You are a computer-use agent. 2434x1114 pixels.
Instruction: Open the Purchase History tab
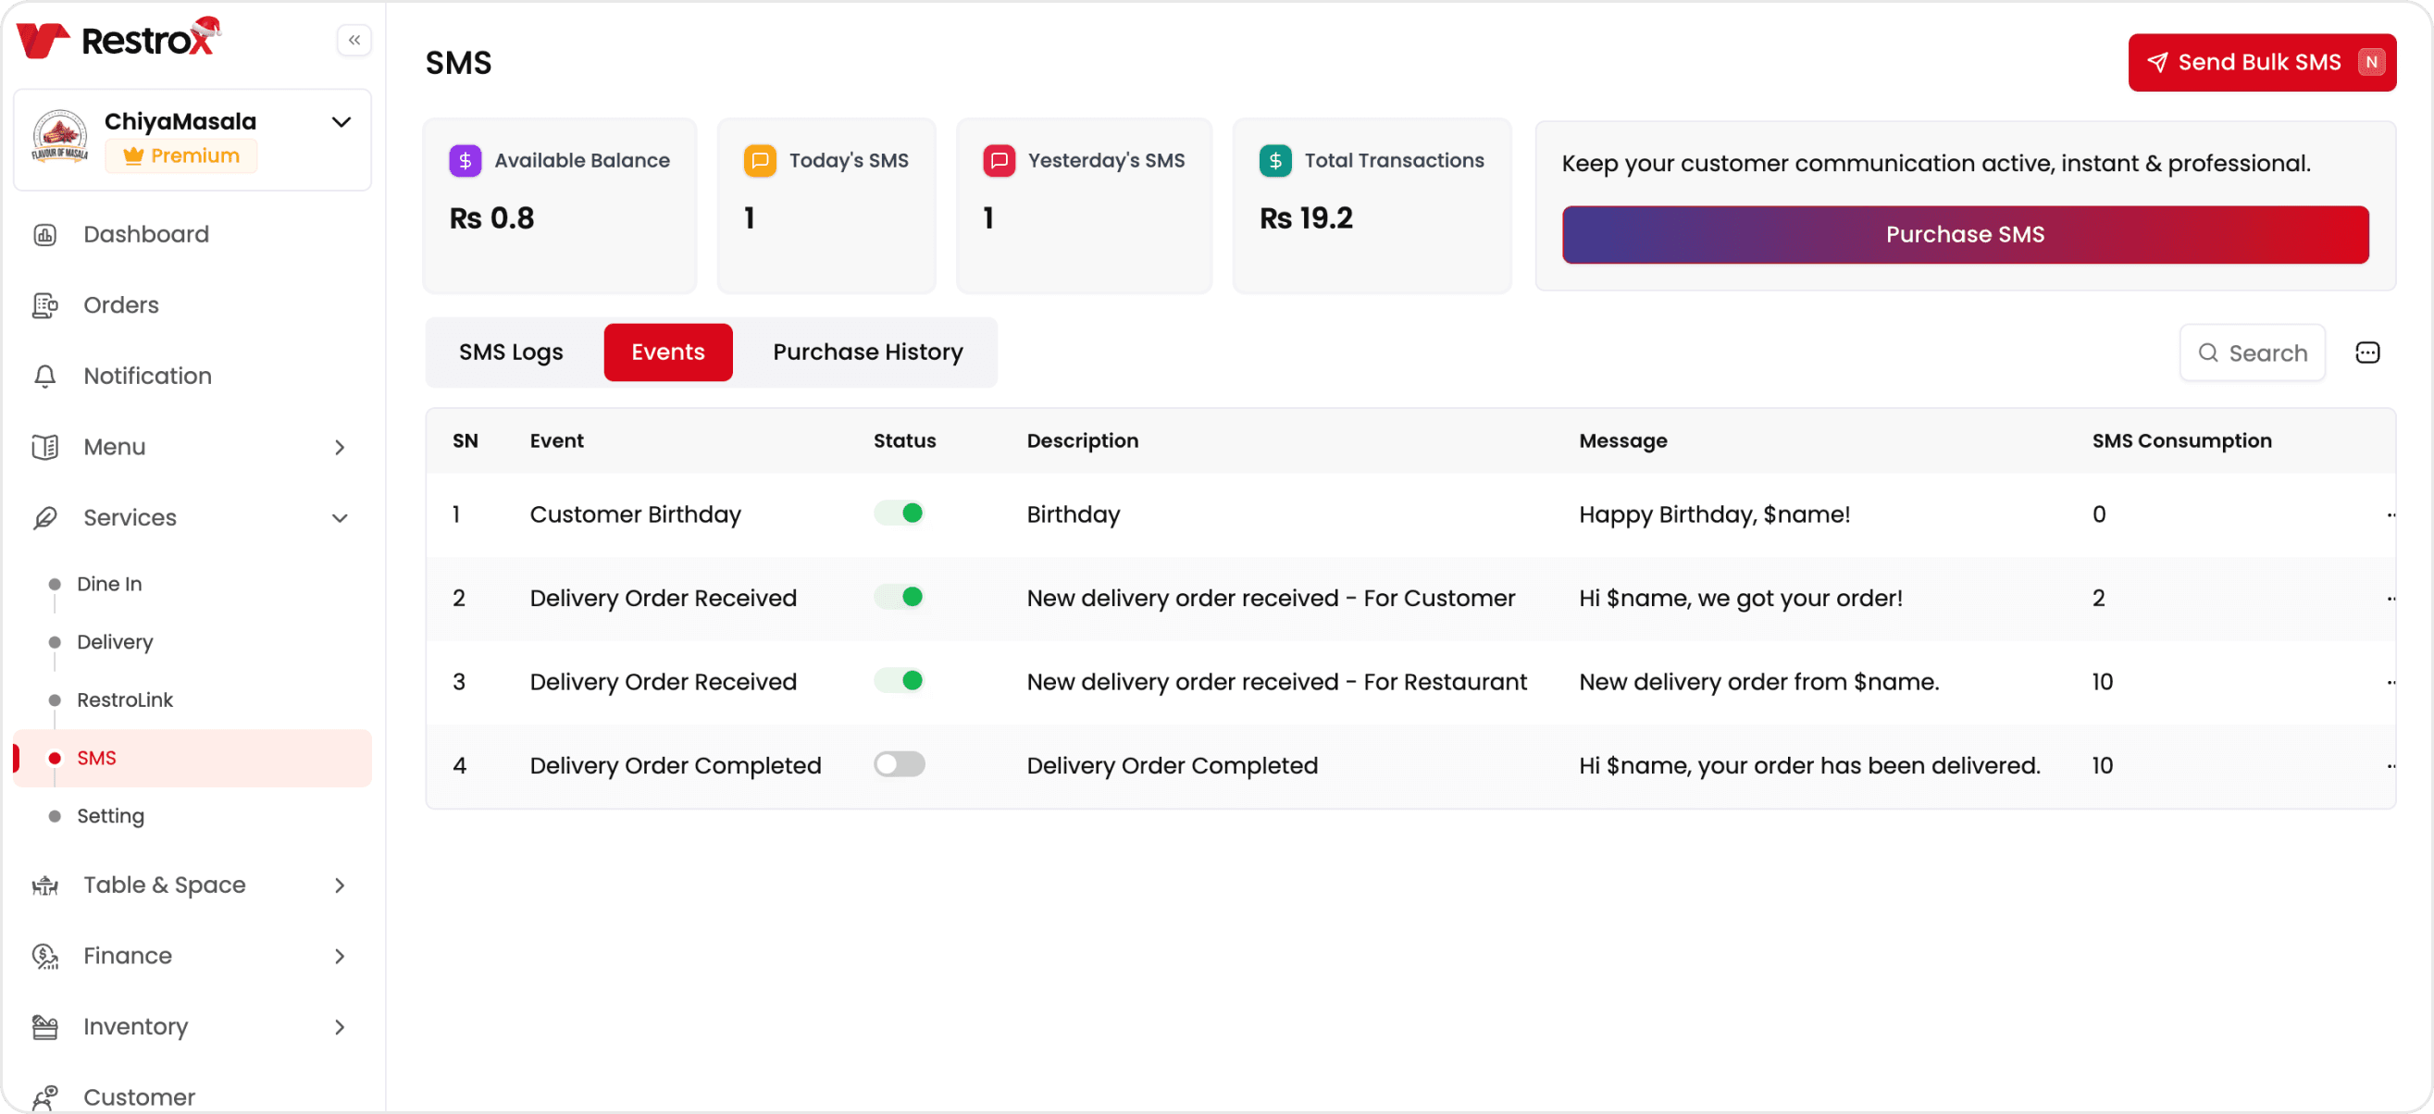(867, 353)
